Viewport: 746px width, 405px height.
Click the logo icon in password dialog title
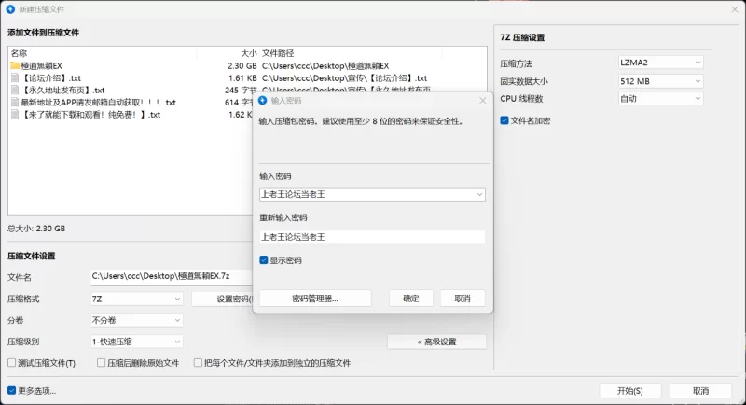(x=263, y=101)
